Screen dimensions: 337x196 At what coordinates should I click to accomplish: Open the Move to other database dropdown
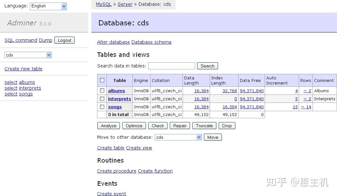[178, 137]
